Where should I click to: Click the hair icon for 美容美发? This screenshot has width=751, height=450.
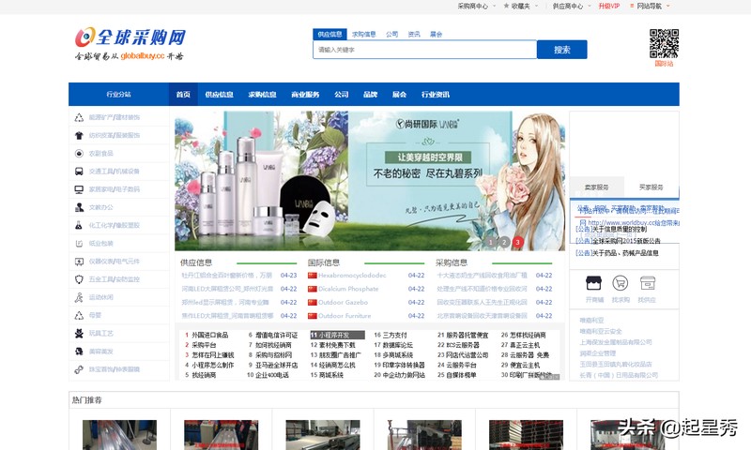(79, 352)
